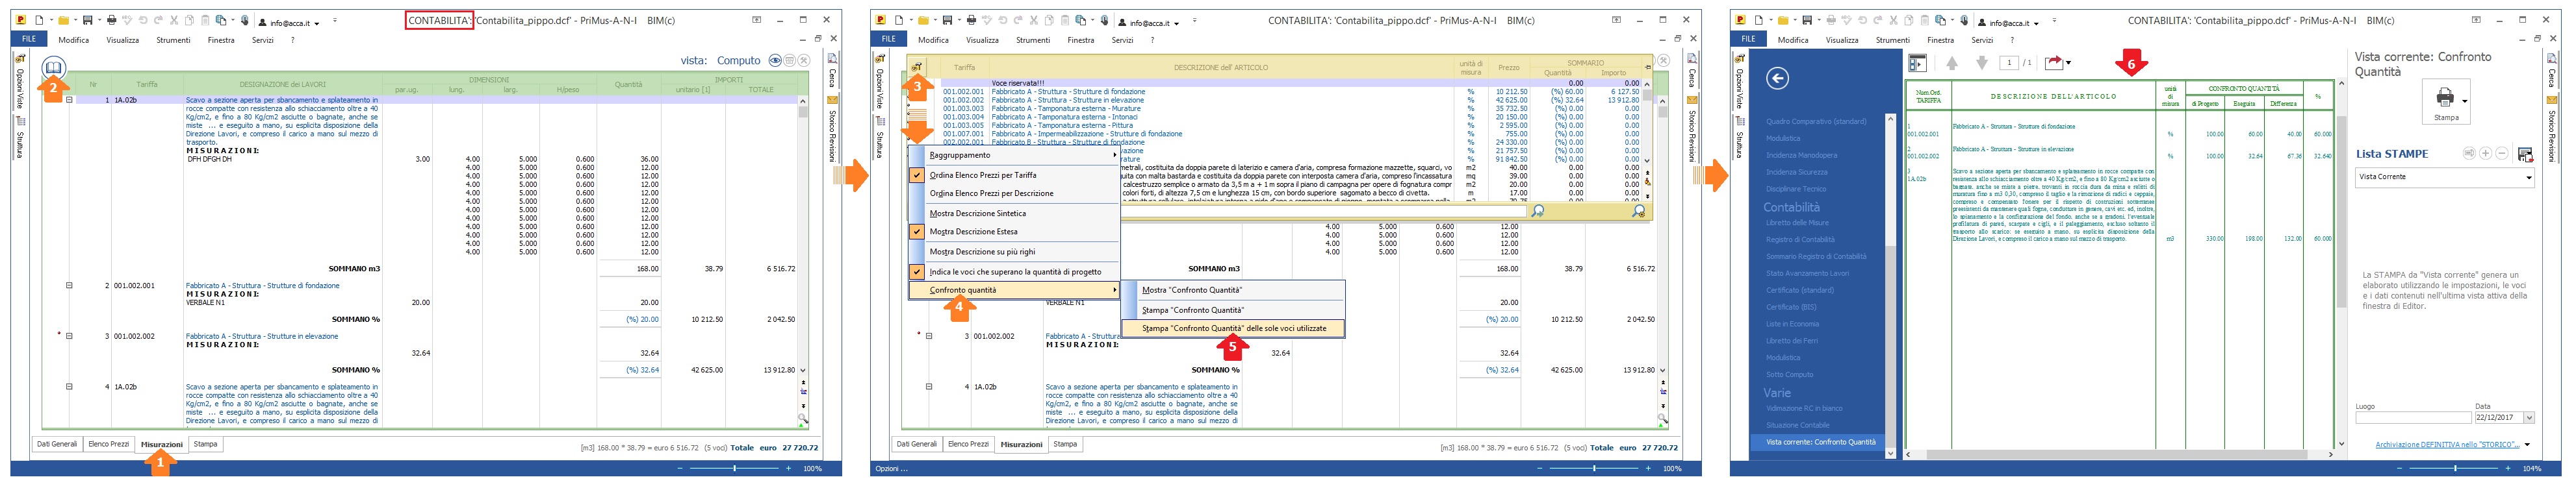This screenshot has width=2576, height=488.
Task: Click the previous page up arrow in preview toolbar
Action: (1951, 63)
